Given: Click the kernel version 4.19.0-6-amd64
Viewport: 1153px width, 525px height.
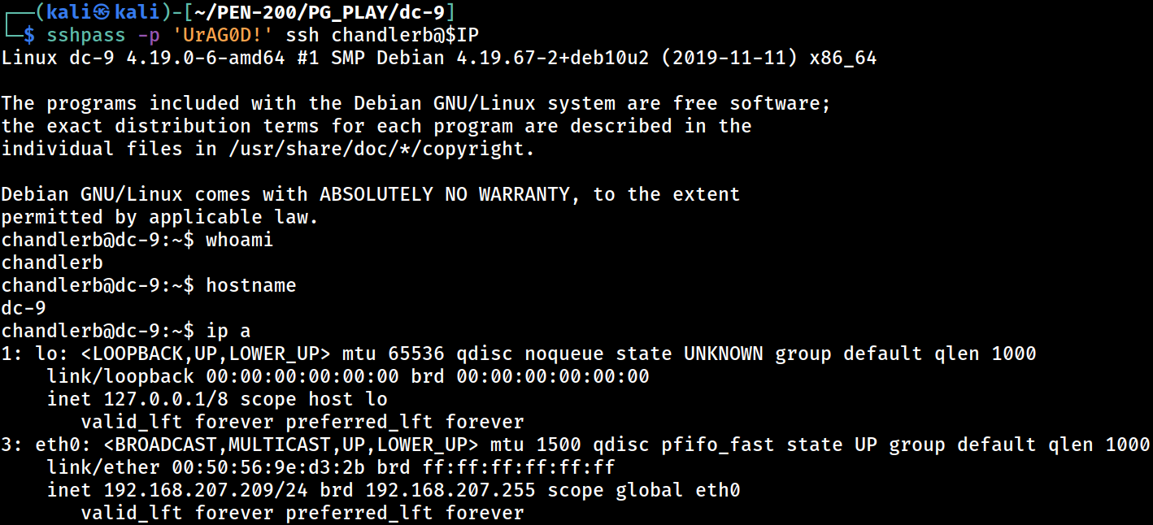Looking at the screenshot, I should [x=206, y=58].
